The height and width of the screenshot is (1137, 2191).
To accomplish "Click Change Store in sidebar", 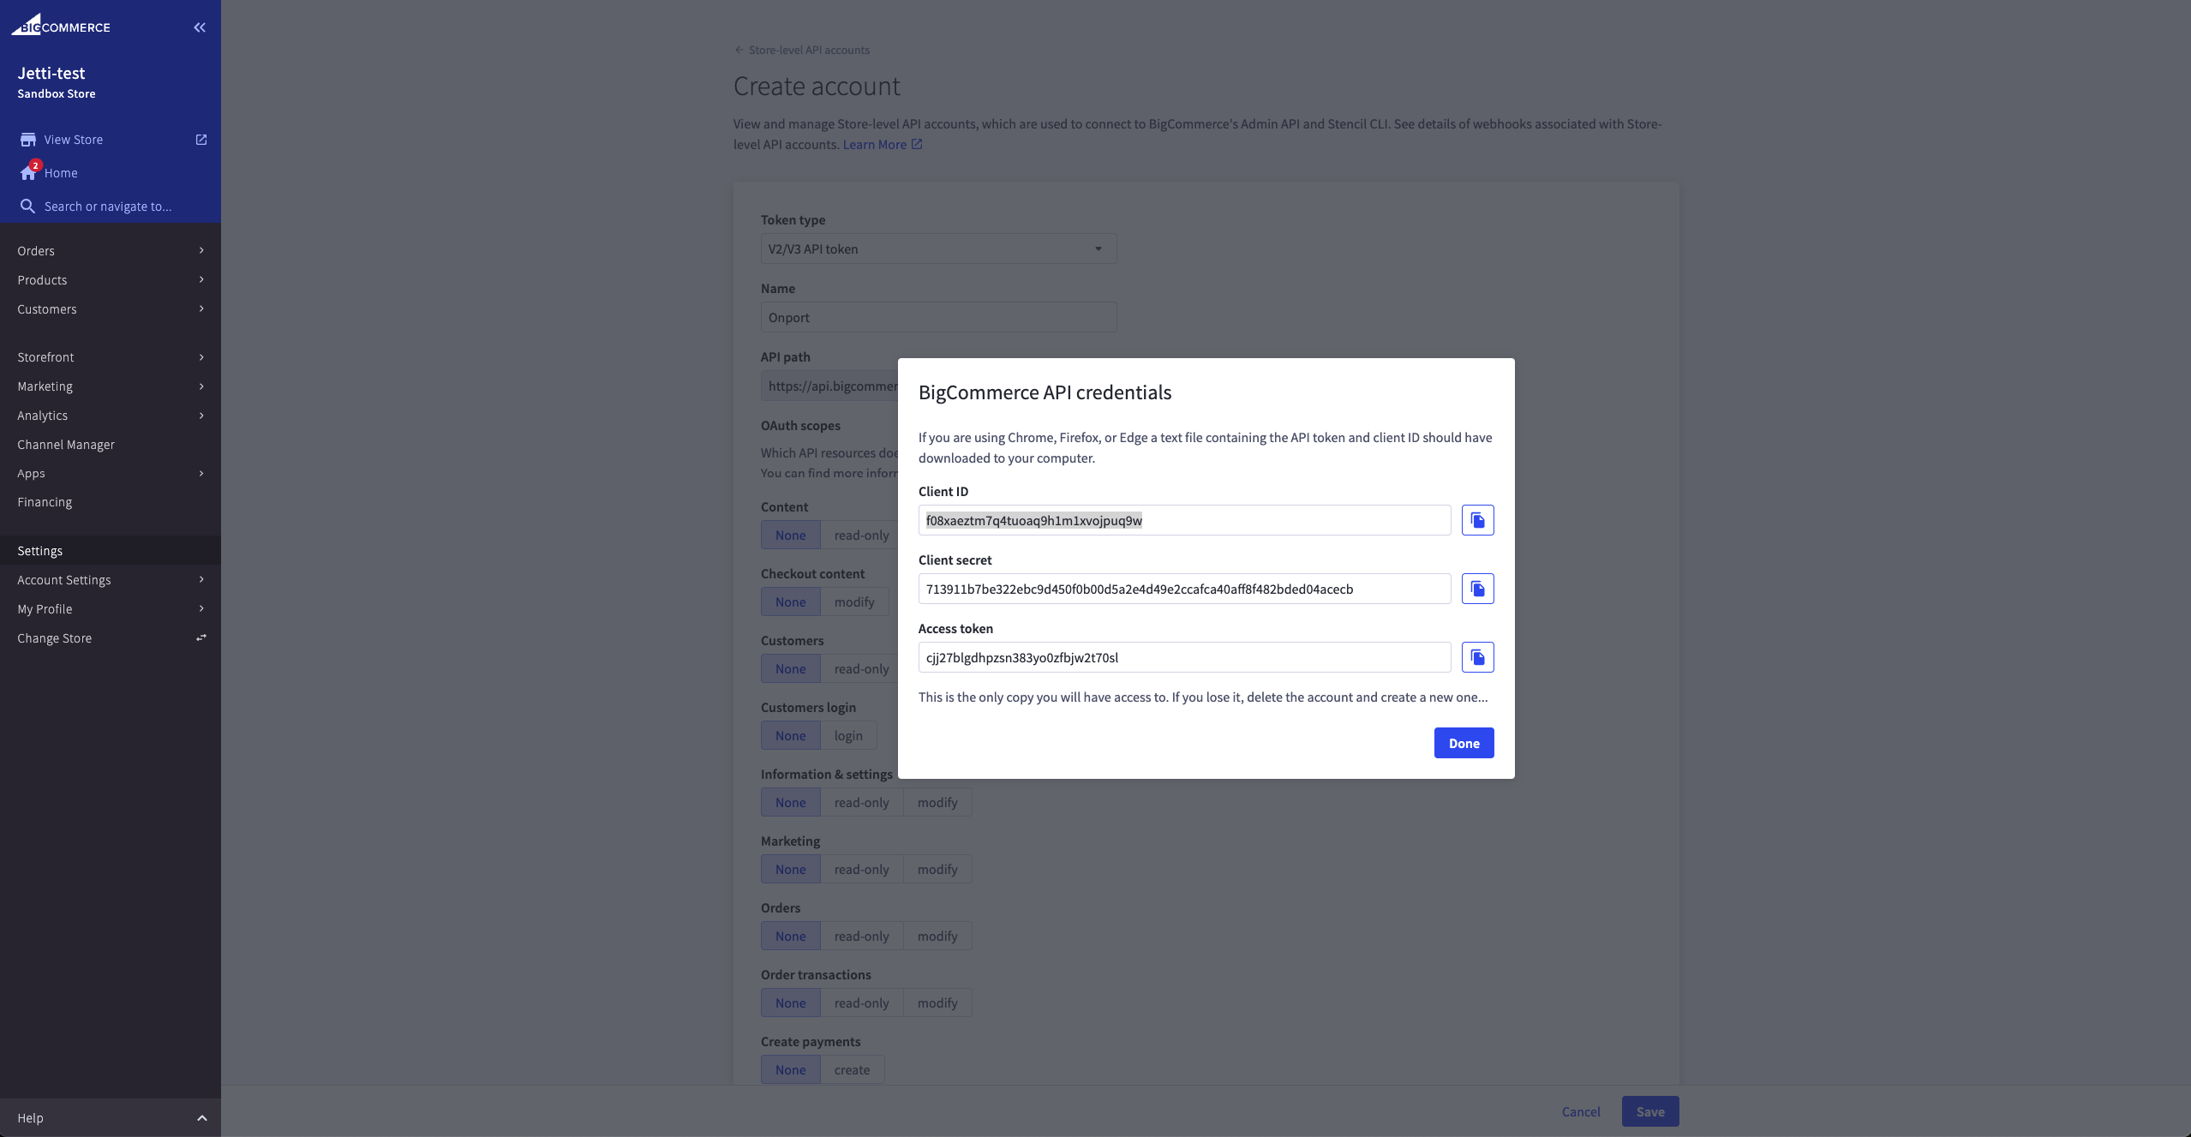I will coord(55,637).
